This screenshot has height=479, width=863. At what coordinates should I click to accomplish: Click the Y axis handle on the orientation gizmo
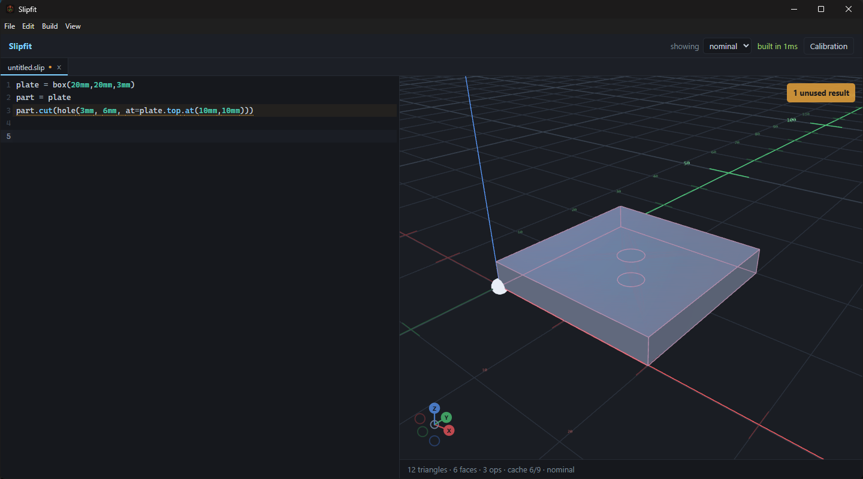446,417
